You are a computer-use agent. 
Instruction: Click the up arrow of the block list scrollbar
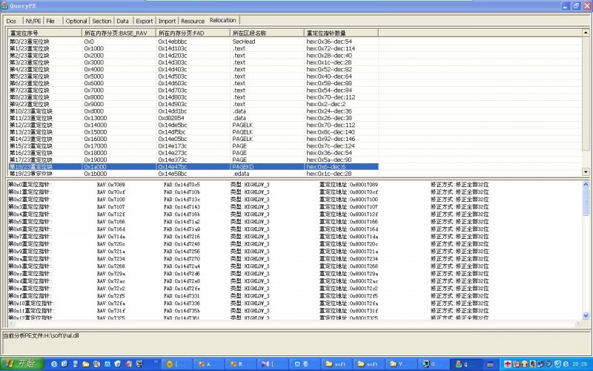pyautogui.click(x=586, y=33)
